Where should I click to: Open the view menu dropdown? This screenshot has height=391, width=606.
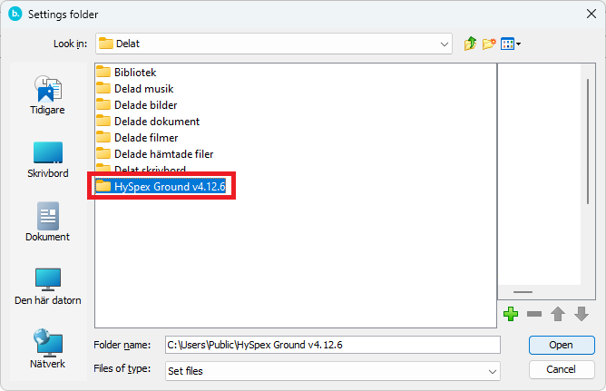511,44
